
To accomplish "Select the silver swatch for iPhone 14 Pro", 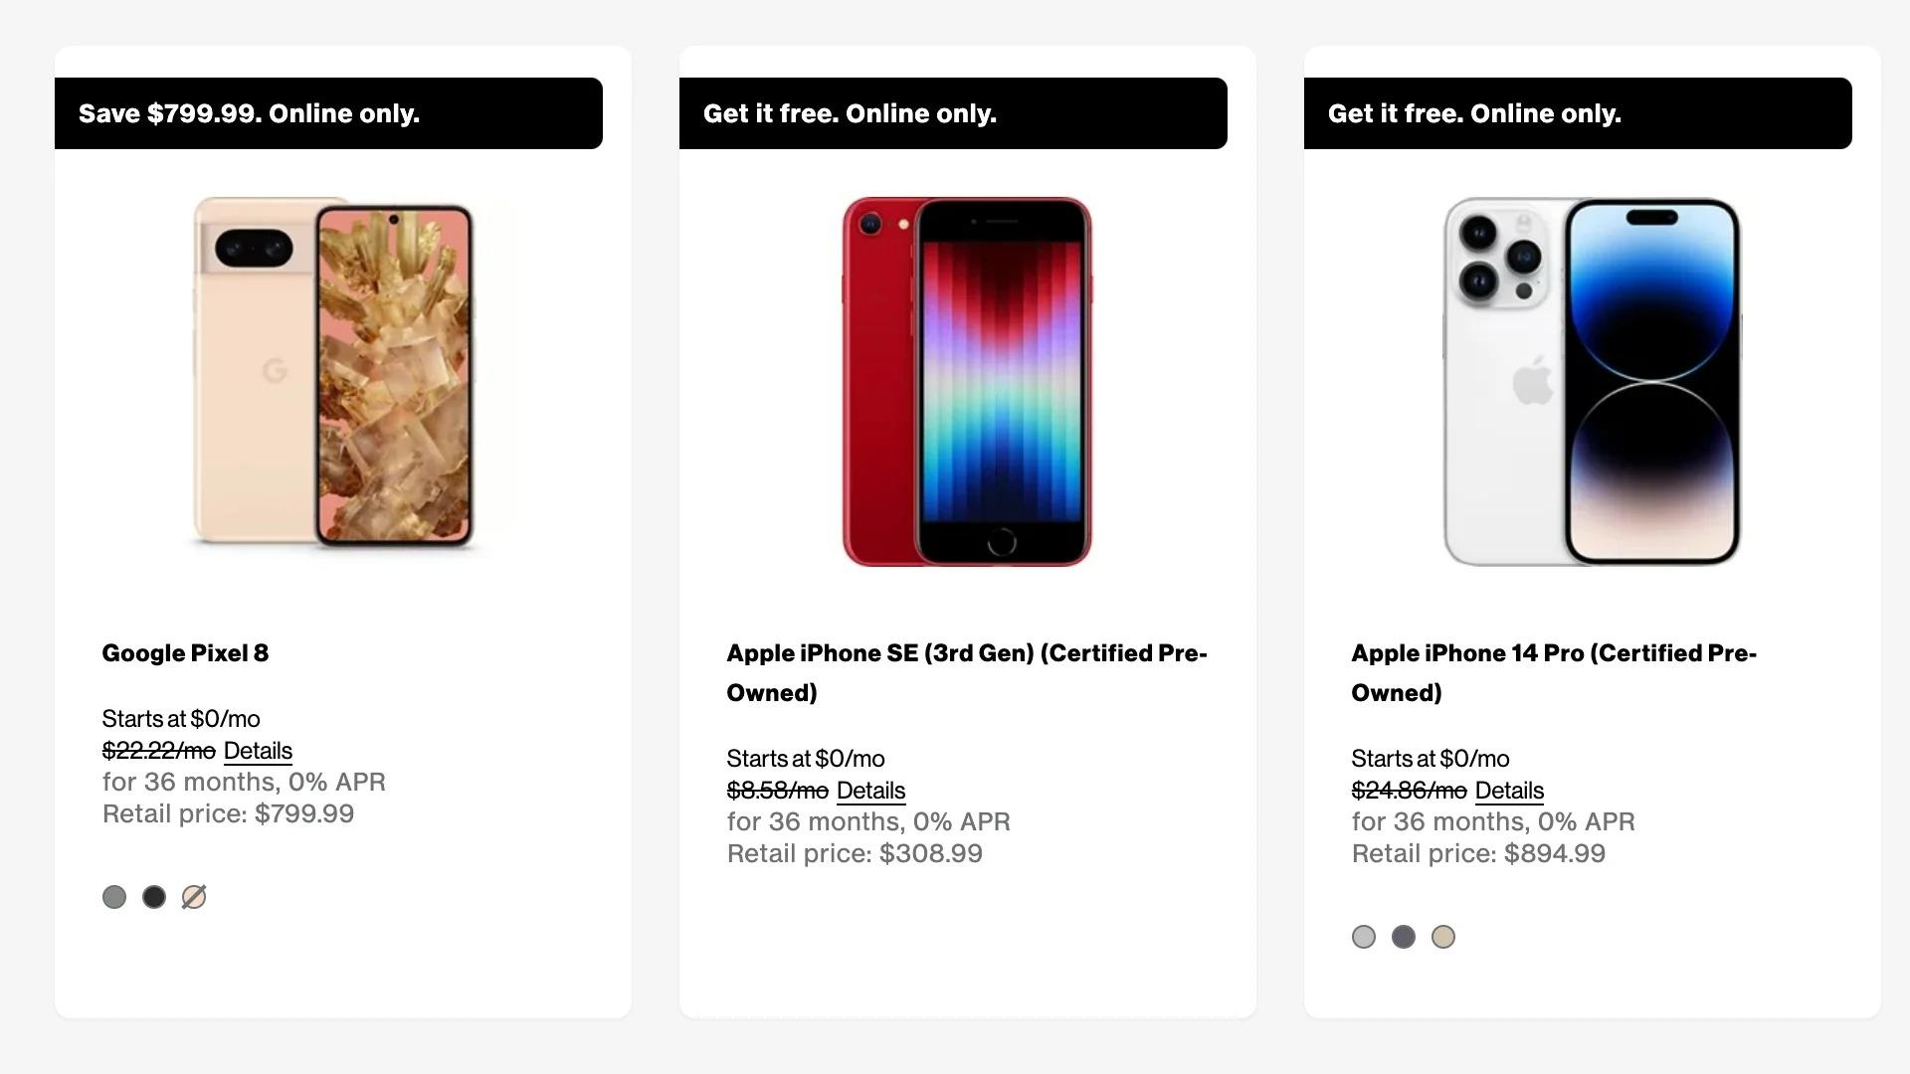I will [x=1364, y=937].
